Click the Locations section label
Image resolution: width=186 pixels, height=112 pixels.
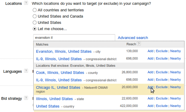[x=13, y=4]
